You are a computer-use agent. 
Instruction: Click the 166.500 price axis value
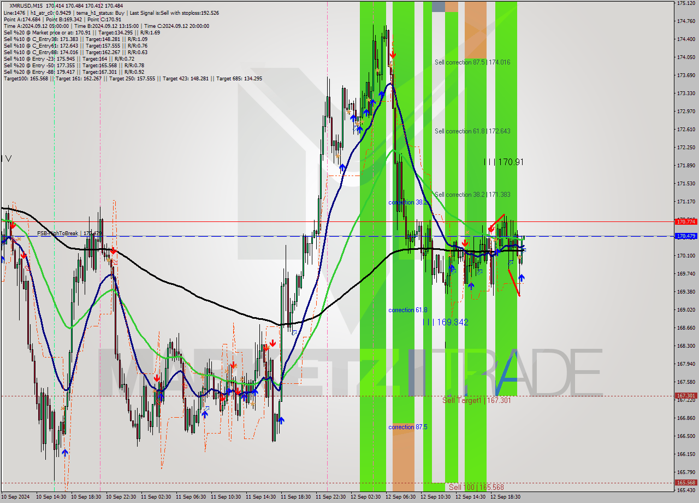point(686,436)
